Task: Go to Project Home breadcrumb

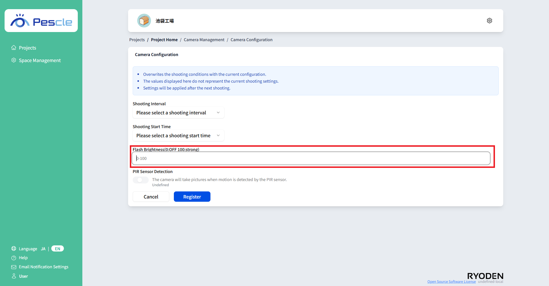Action: (x=164, y=40)
